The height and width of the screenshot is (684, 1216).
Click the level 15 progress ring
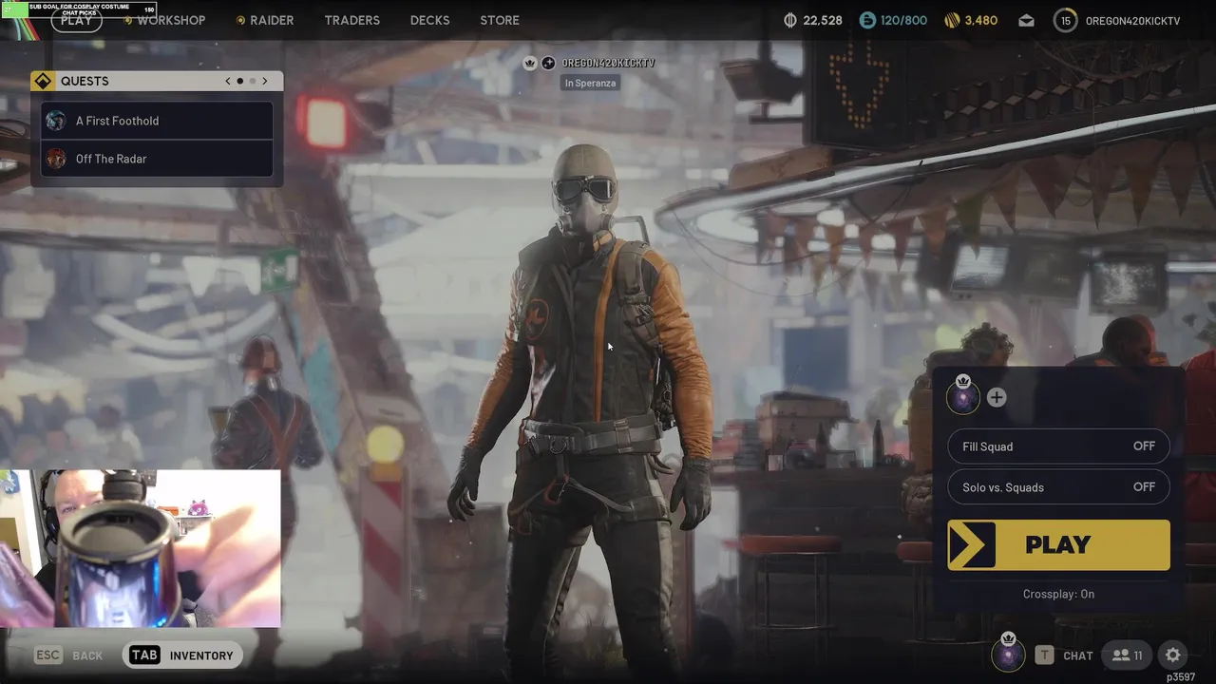click(x=1066, y=20)
